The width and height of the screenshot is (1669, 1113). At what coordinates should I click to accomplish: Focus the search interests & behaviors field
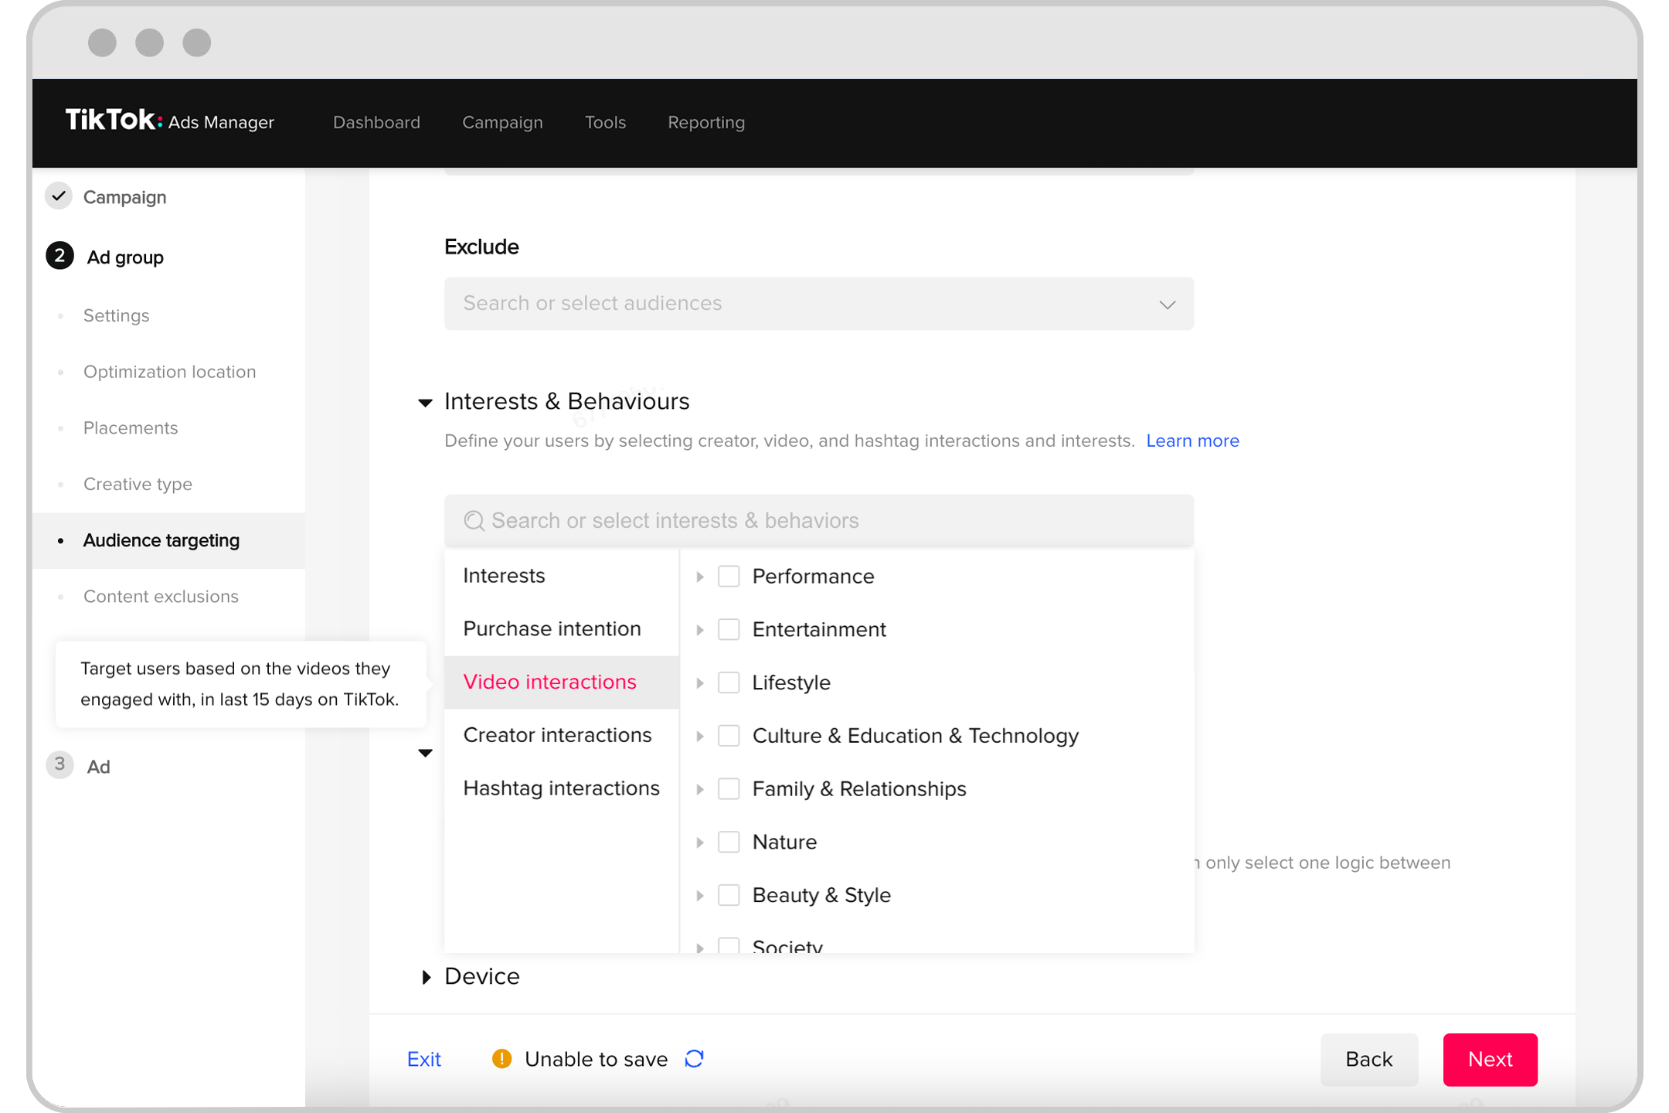coord(818,521)
